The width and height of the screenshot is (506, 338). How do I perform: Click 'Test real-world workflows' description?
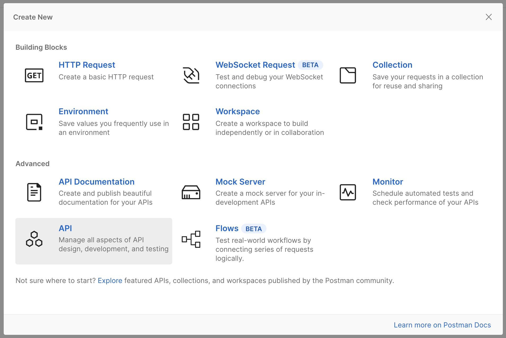(x=264, y=249)
